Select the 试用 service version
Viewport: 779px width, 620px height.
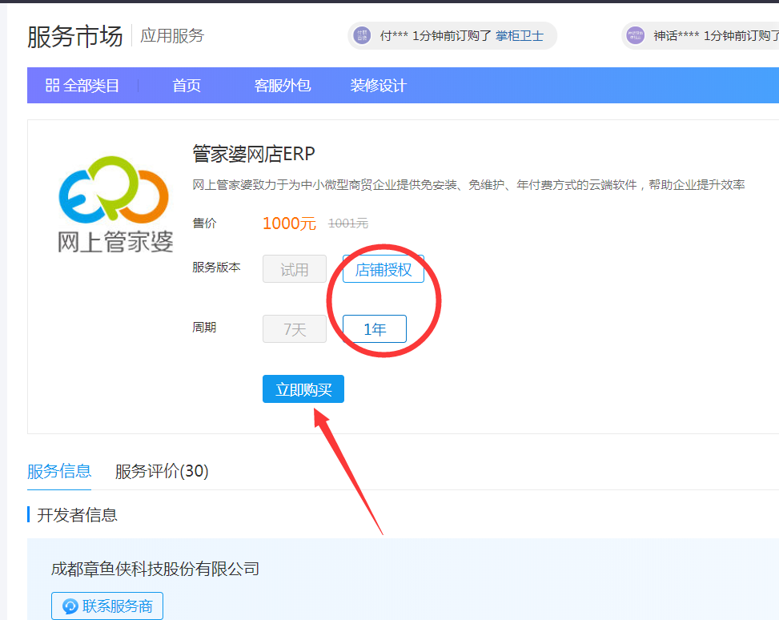(x=295, y=269)
